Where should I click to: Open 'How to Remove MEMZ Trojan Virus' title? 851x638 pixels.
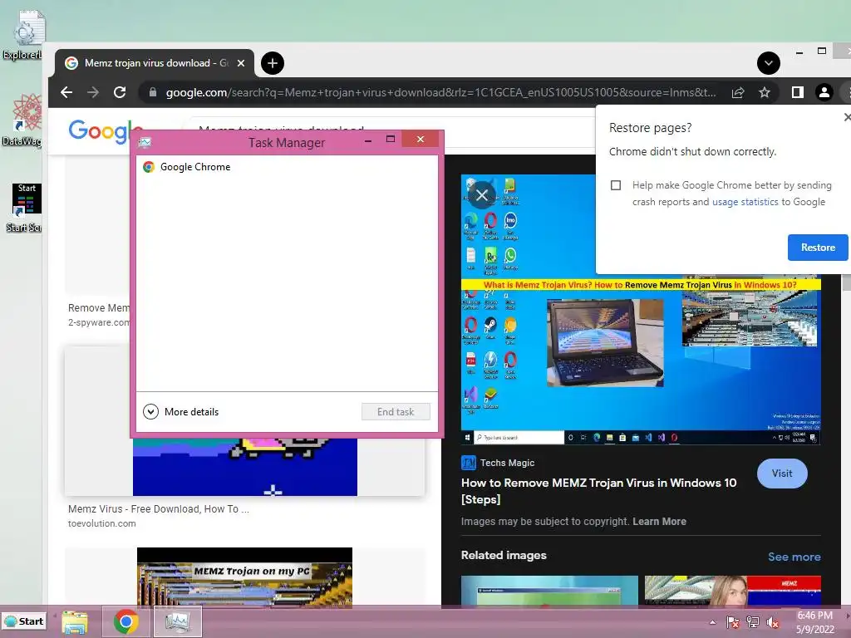pyautogui.click(x=598, y=491)
